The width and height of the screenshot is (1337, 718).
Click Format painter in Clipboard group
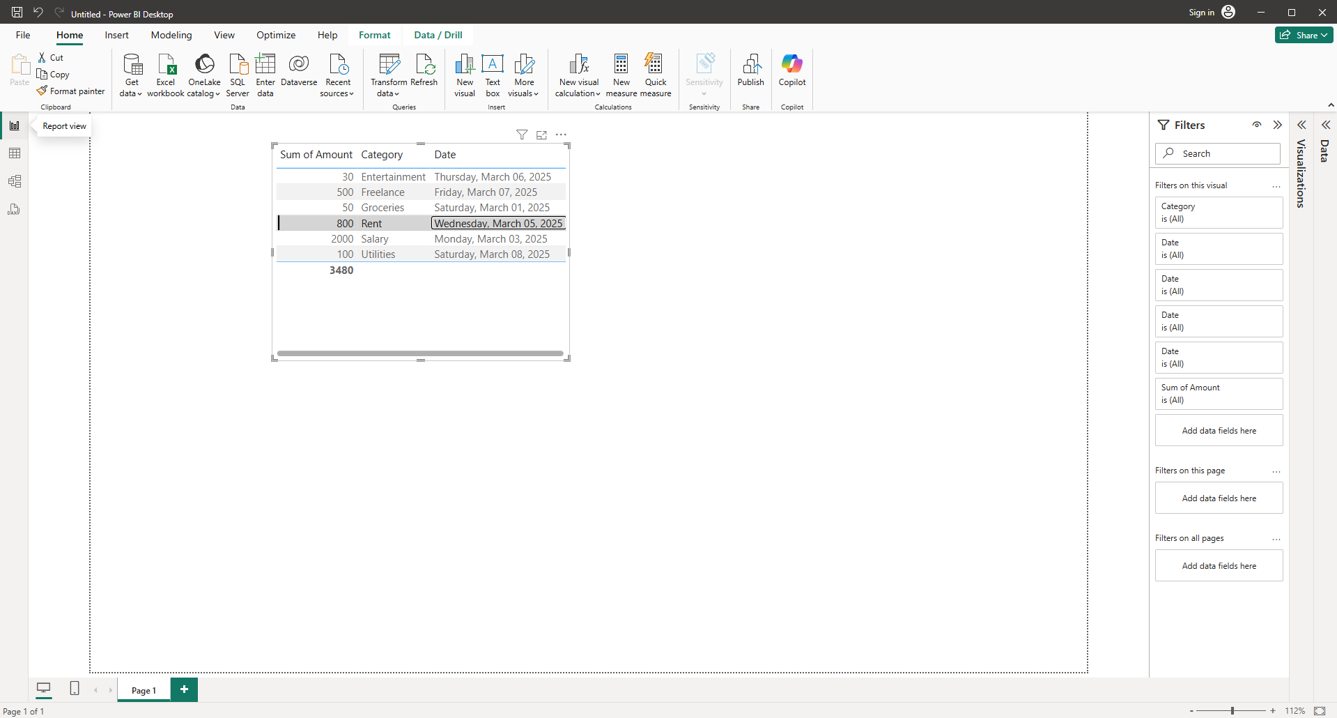pos(71,91)
